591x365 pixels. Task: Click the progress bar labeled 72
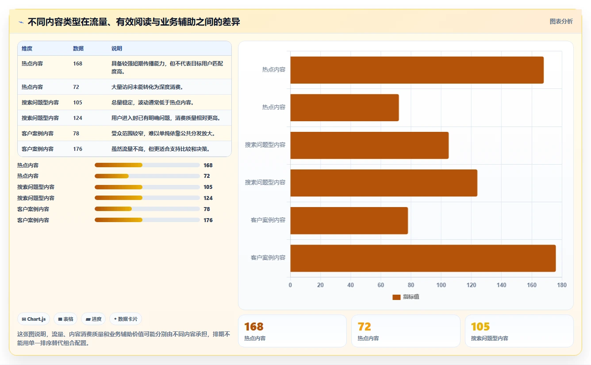pos(147,176)
